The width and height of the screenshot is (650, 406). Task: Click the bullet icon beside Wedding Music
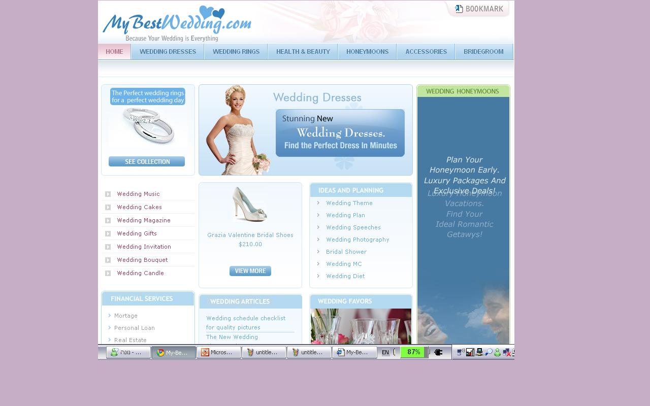108,194
